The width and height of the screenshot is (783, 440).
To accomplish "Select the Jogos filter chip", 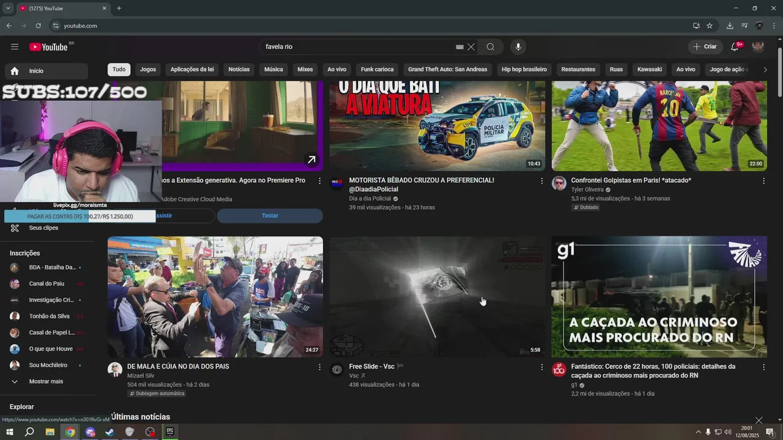I will click(148, 70).
